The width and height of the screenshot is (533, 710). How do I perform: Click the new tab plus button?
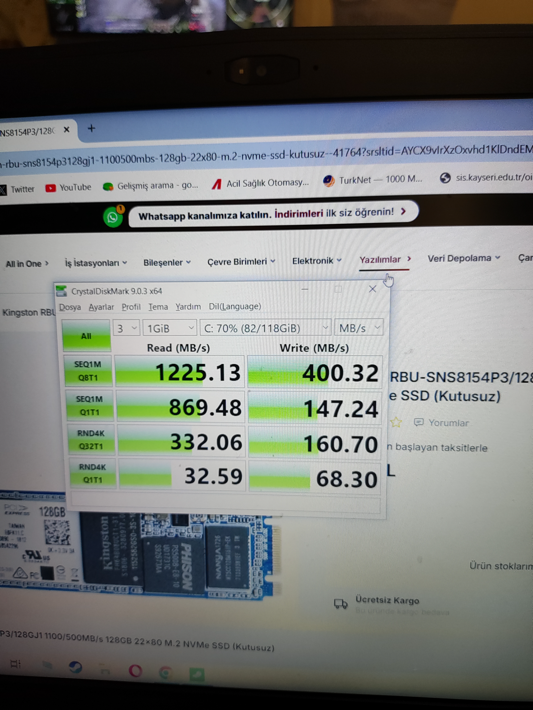pos(91,128)
